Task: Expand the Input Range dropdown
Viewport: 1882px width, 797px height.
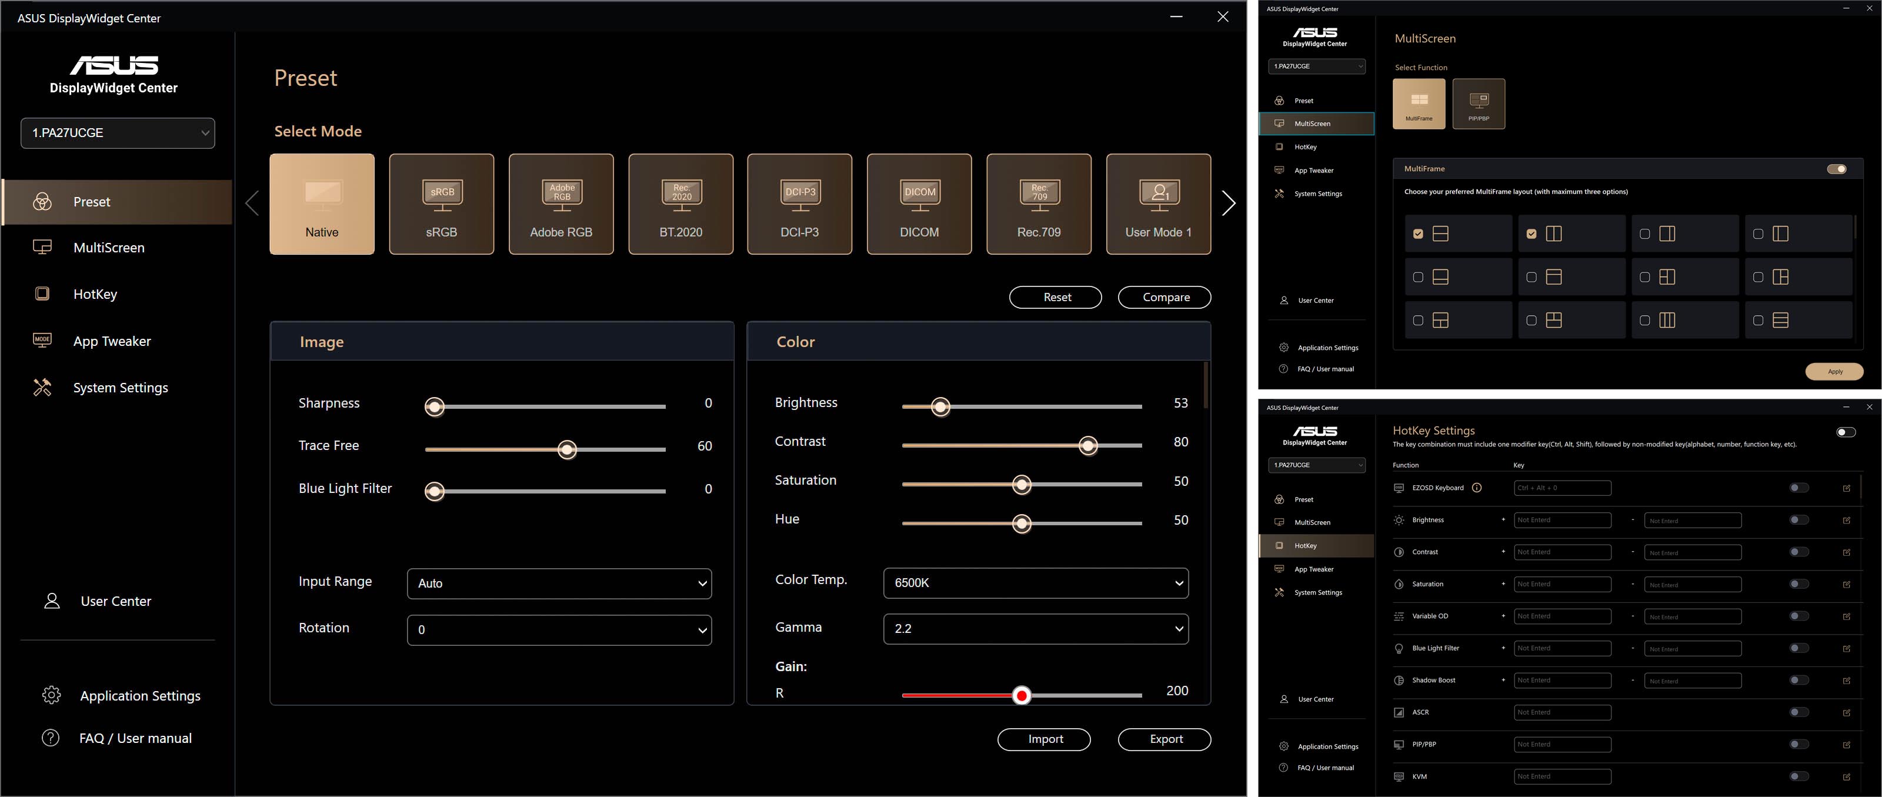Action: (x=559, y=583)
